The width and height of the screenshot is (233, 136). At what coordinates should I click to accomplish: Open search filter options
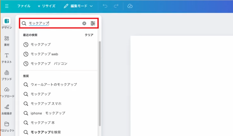[93, 23]
